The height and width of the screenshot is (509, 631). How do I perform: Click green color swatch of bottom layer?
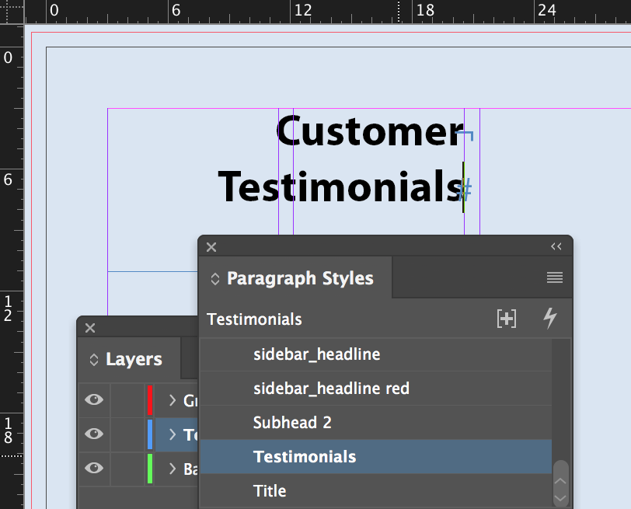[150, 469]
